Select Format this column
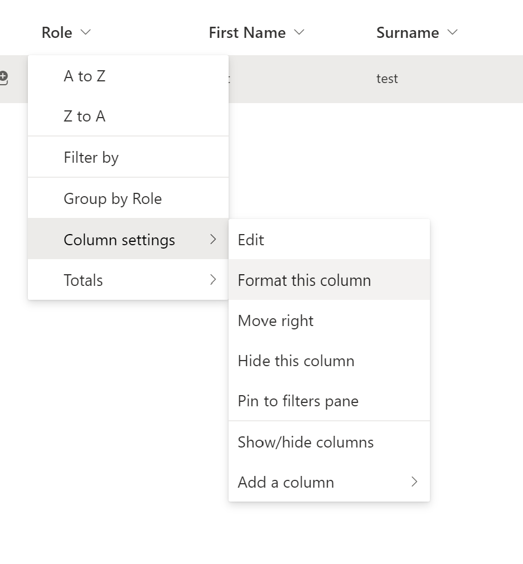 tap(304, 280)
